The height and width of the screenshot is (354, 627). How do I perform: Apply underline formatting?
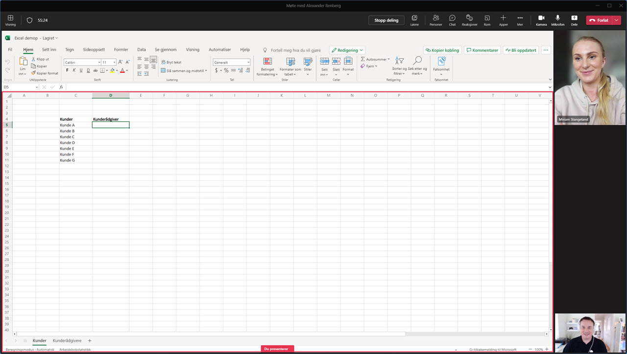coord(81,70)
